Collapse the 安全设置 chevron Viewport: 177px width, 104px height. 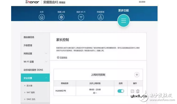coord(46,78)
